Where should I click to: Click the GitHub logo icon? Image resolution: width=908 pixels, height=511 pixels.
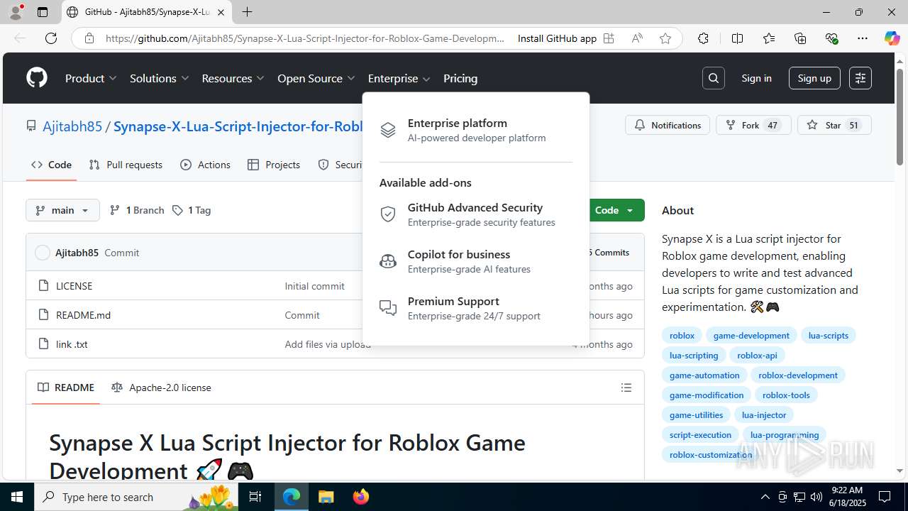click(37, 78)
